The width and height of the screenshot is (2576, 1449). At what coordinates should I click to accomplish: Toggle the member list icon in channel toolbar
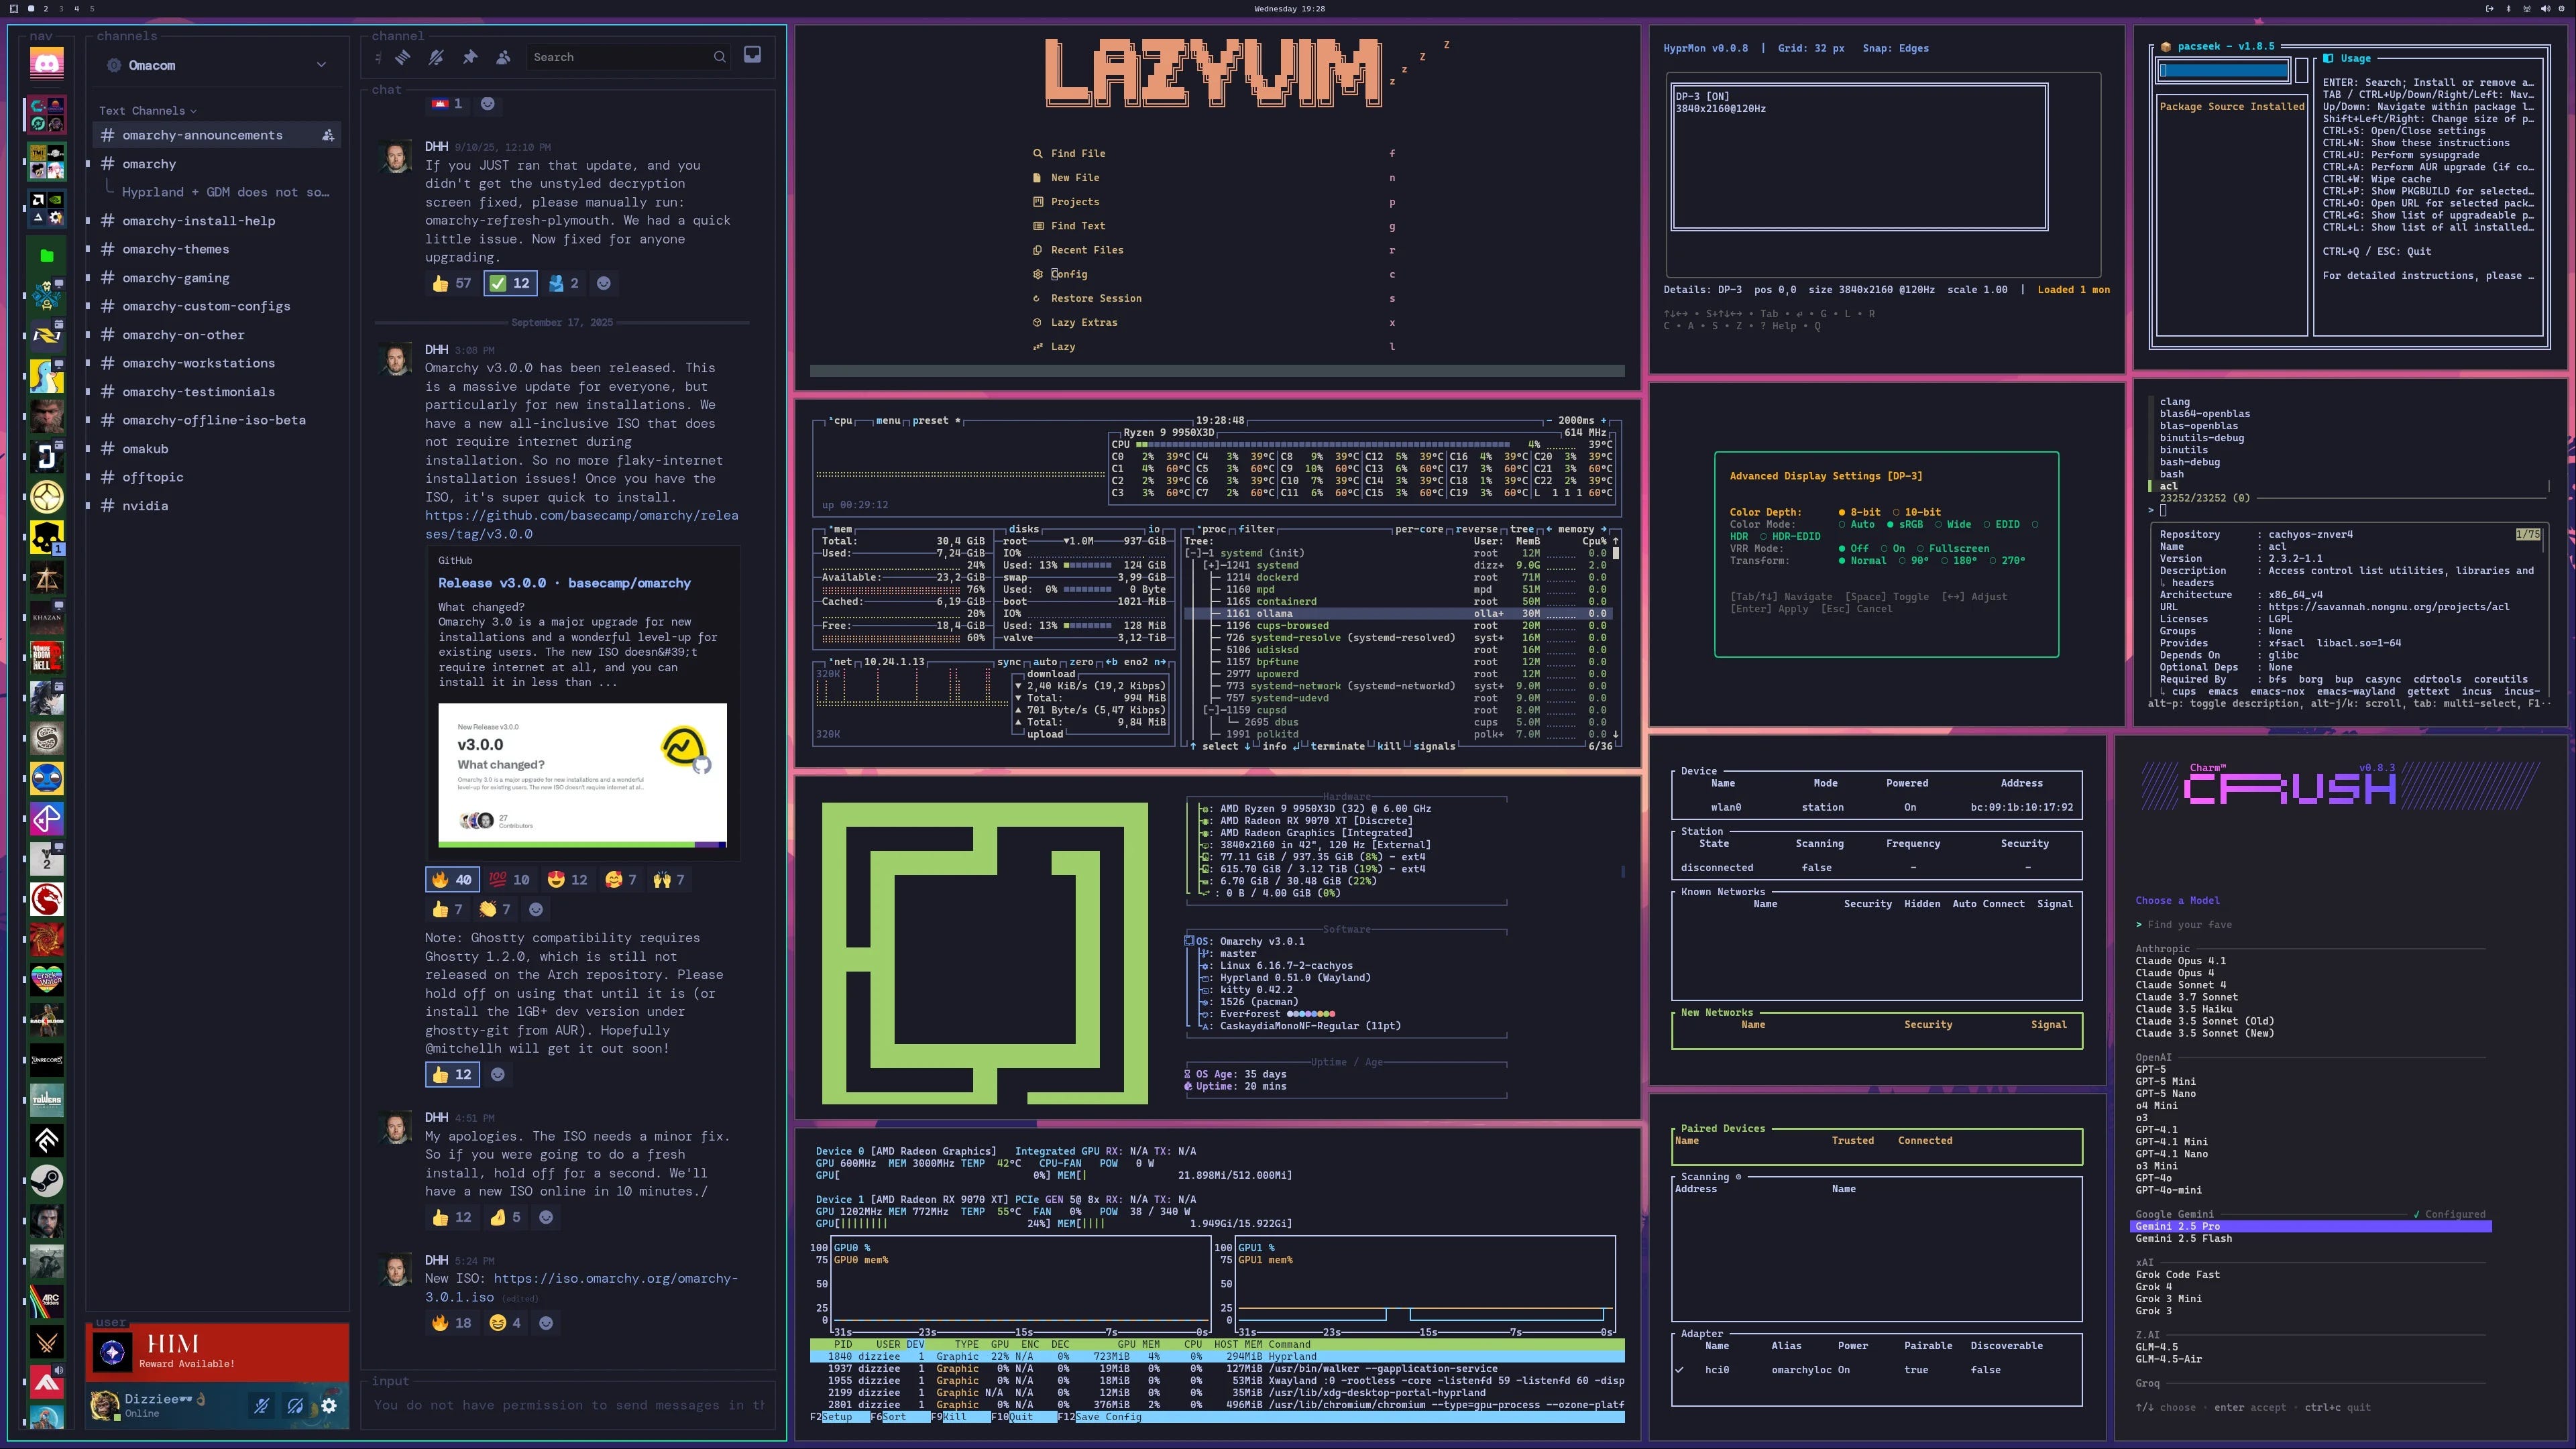[x=503, y=57]
